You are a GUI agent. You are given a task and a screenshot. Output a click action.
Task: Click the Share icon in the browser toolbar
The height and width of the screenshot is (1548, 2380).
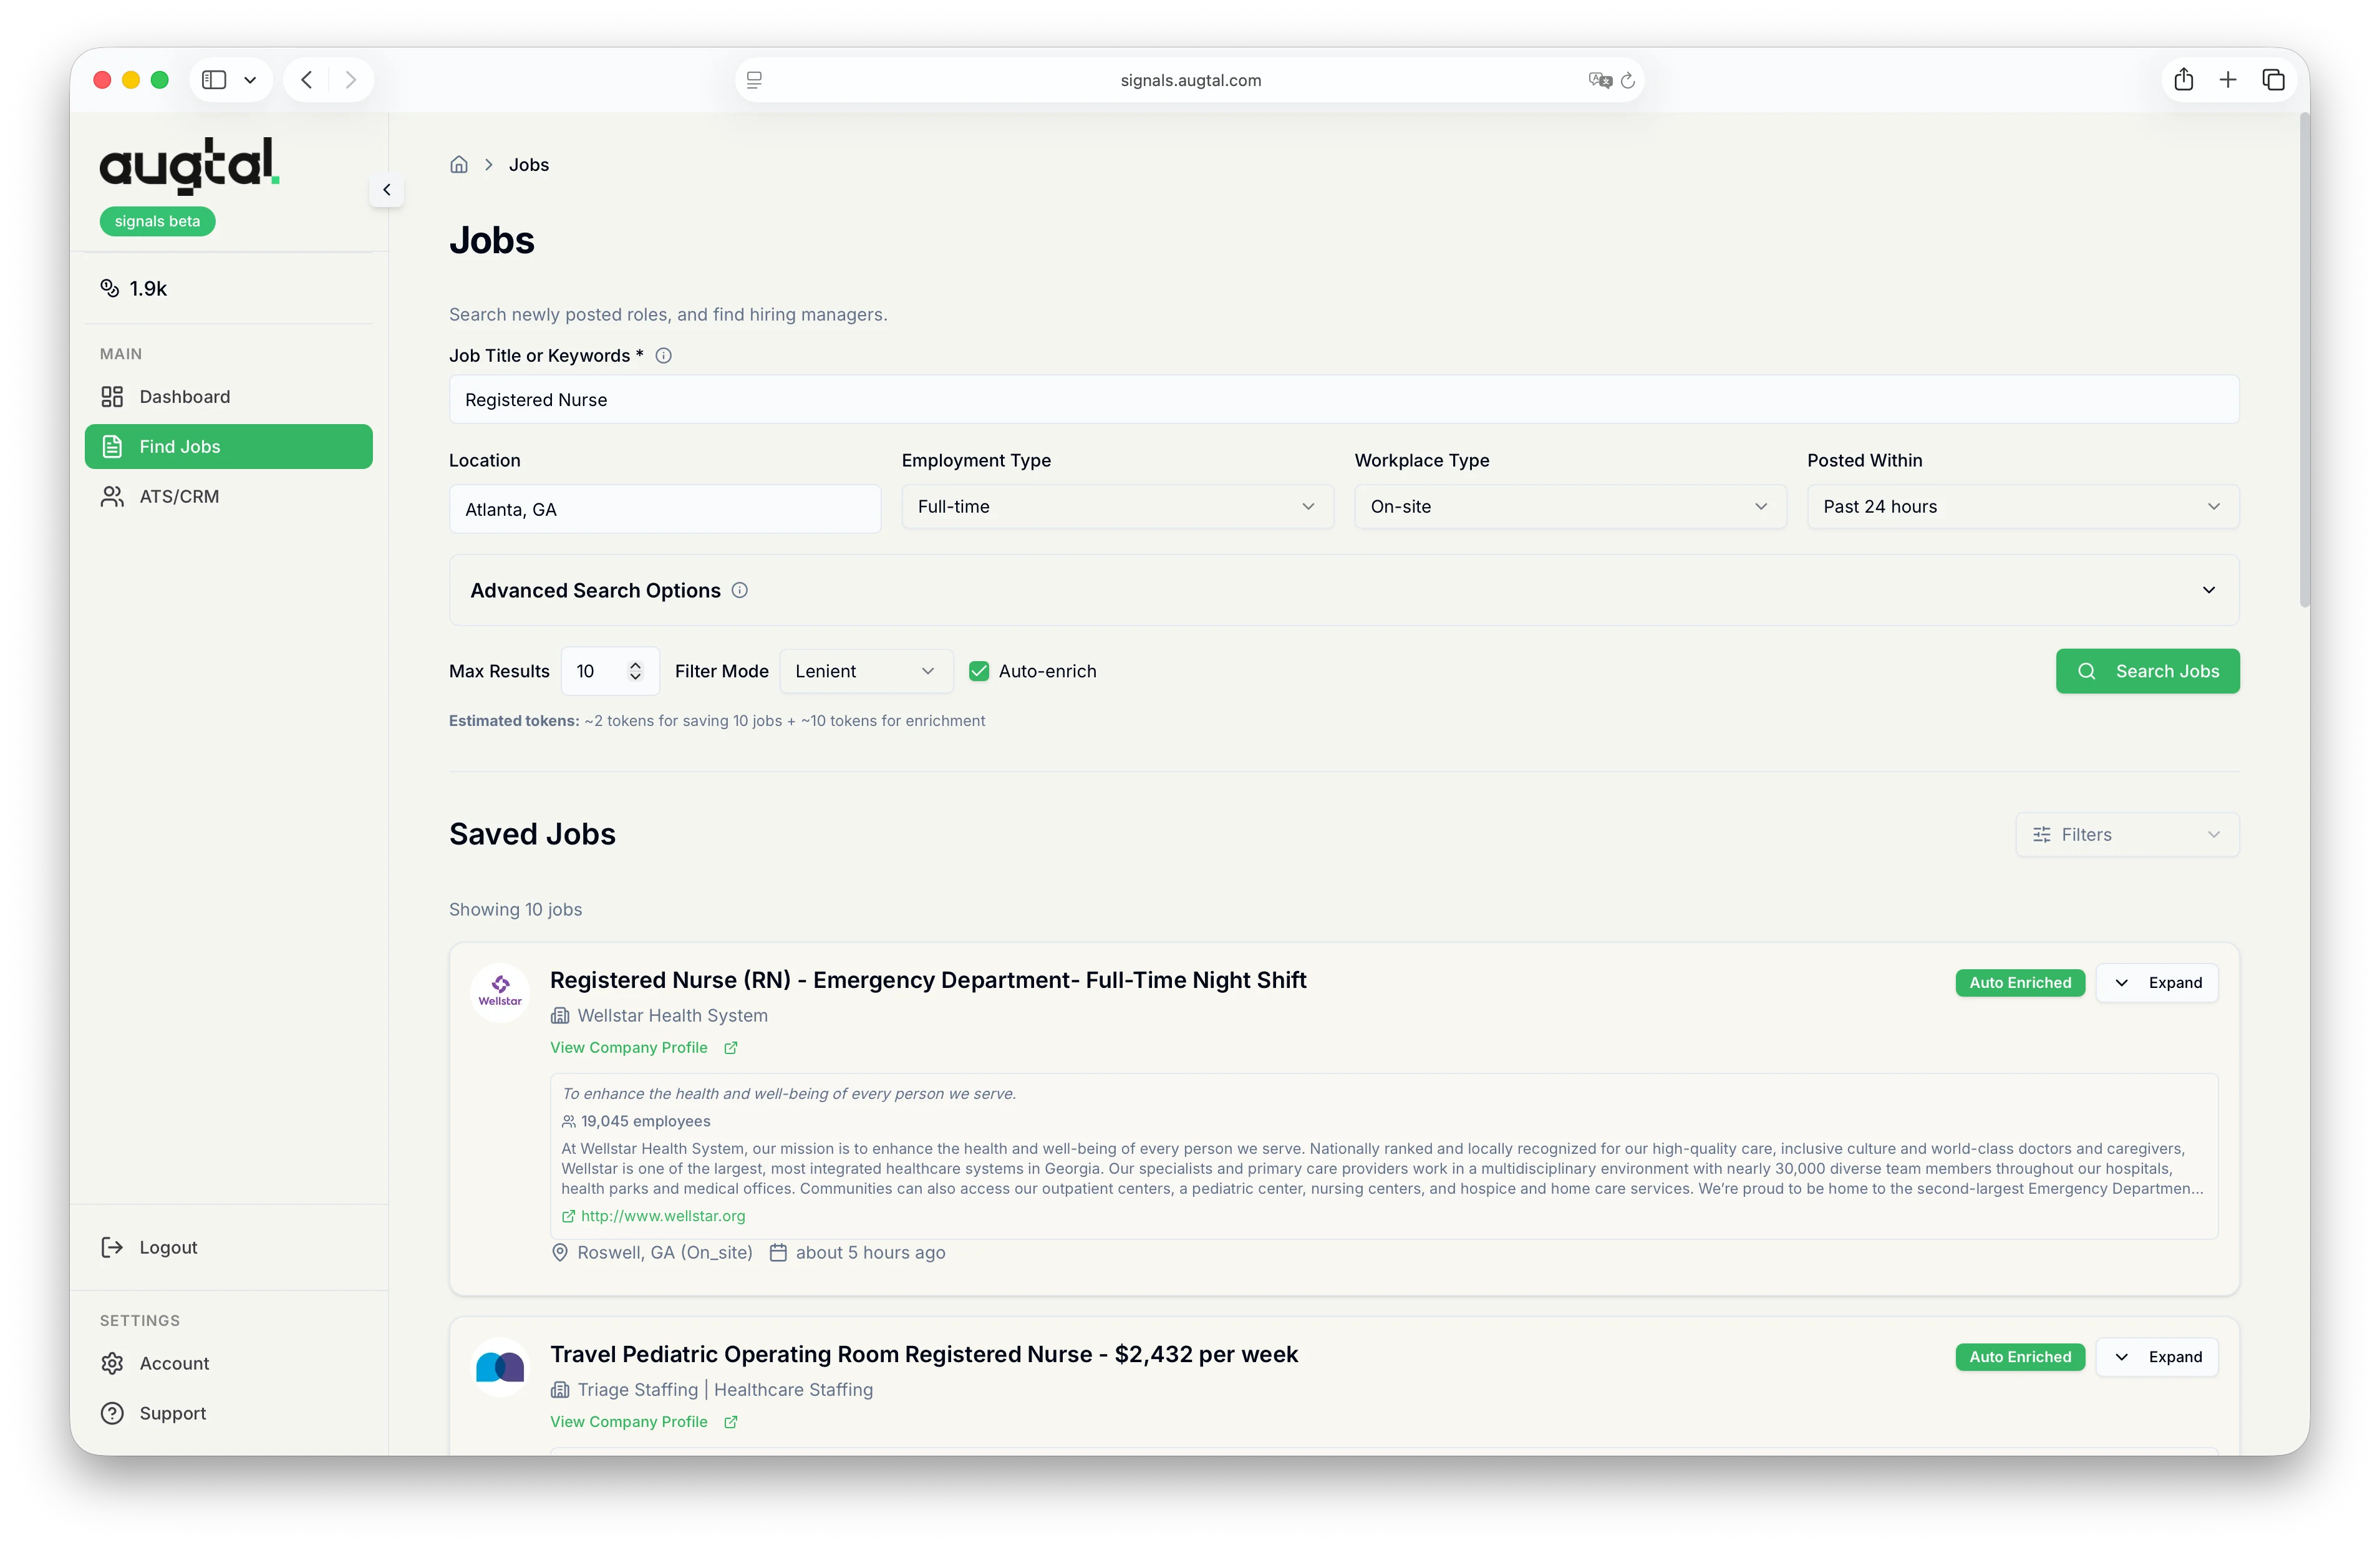2184,80
